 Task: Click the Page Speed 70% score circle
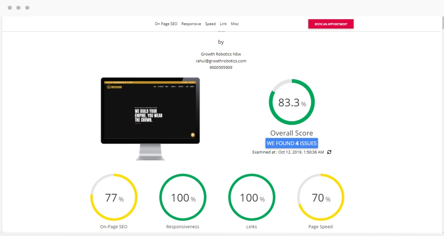(x=320, y=197)
